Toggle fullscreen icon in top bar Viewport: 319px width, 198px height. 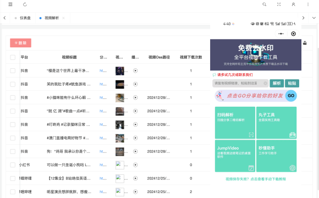tap(279, 4)
